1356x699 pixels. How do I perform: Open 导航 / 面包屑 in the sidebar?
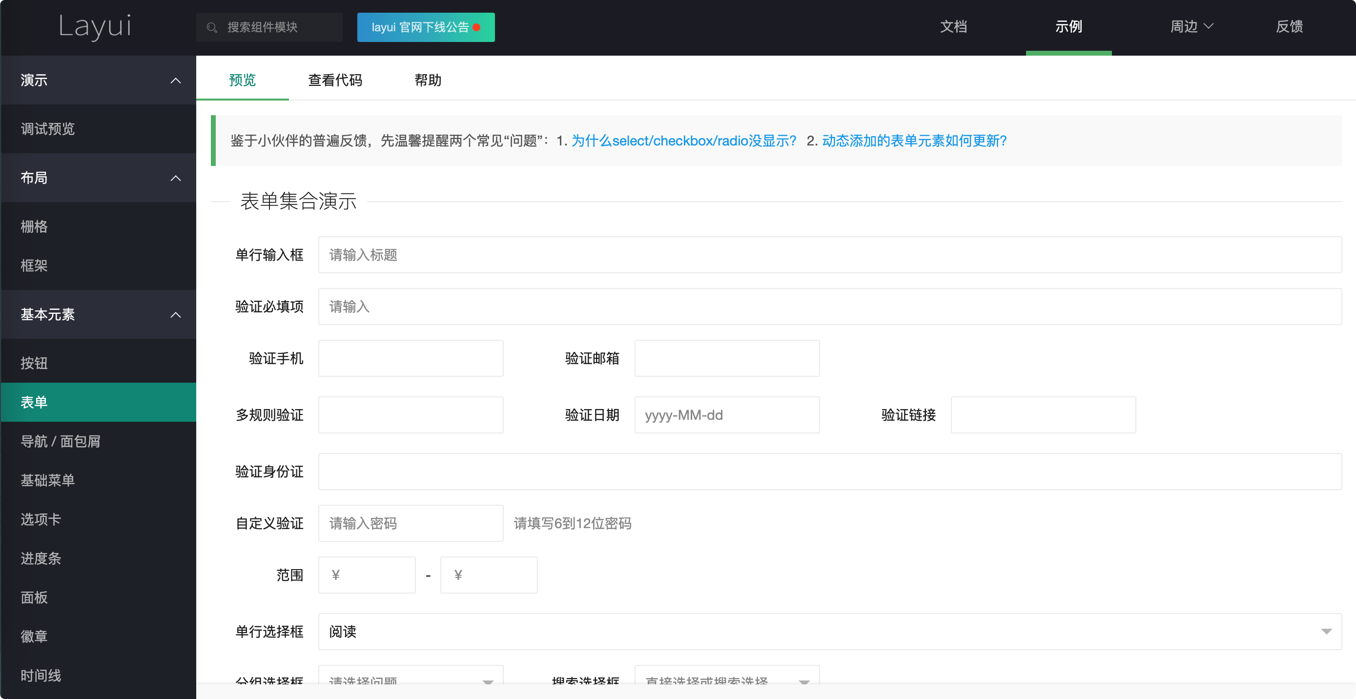click(x=99, y=441)
